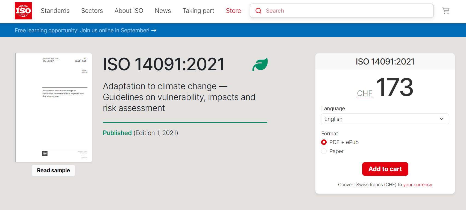Expand the Language dropdown showing English
This screenshot has width=466, height=210.
click(385, 119)
